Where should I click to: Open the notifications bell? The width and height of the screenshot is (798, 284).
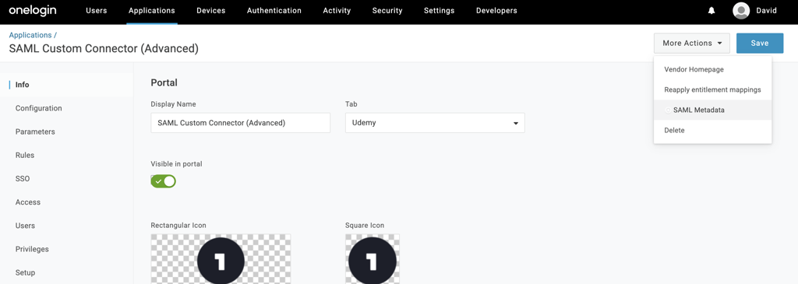click(712, 11)
